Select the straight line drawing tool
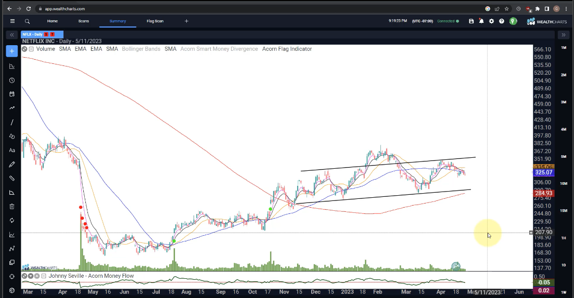This screenshot has width=574, height=298. 12,123
